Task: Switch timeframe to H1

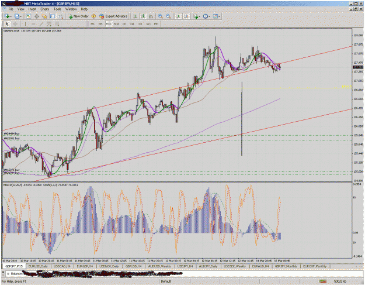Action: pyautogui.click(x=124, y=24)
